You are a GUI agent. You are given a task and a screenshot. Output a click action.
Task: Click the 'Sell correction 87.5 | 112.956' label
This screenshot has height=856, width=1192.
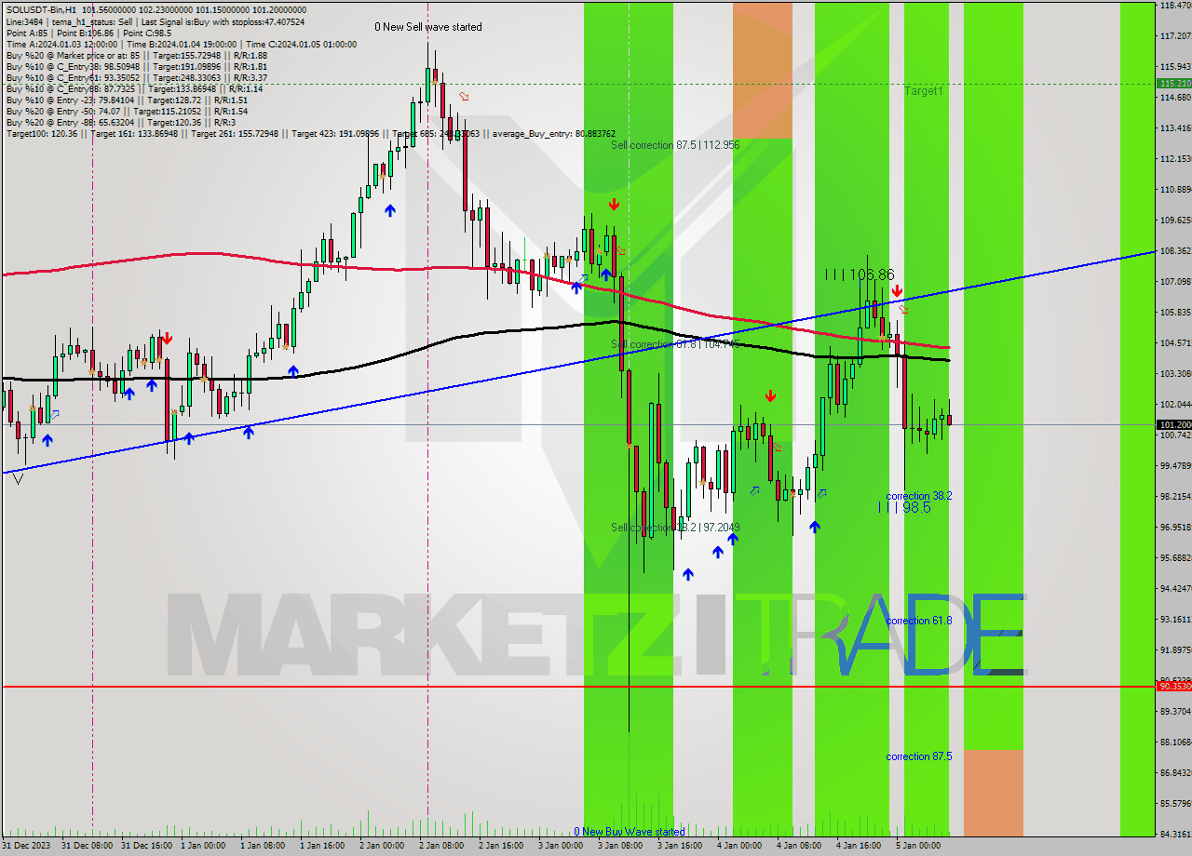[x=675, y=145]
